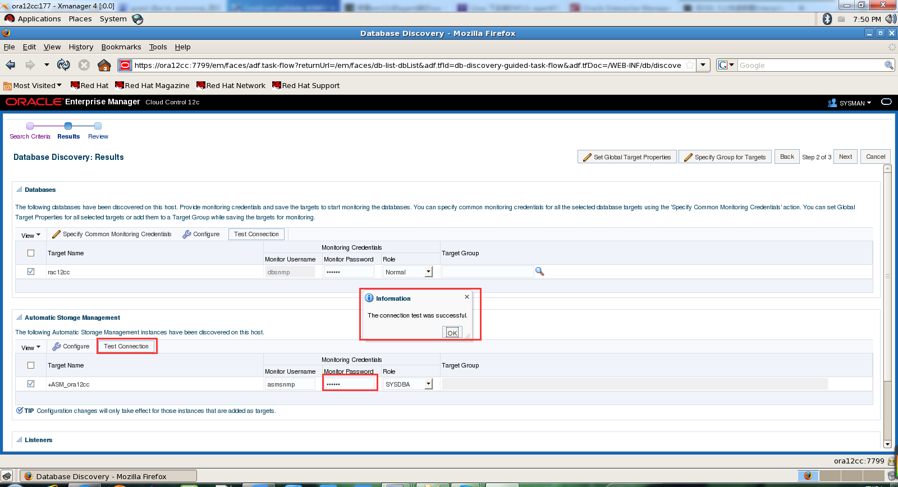Uncheck the +ASM_ora12cc target checkbox
This screenshot has height=487, width=898.
31,384
